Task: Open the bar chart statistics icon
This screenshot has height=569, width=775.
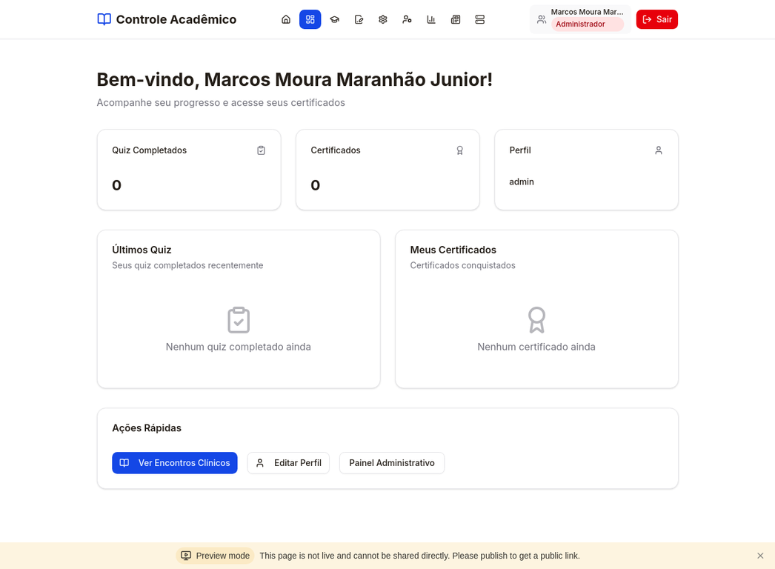Action: pyautogui.click(x=431, y=19)
